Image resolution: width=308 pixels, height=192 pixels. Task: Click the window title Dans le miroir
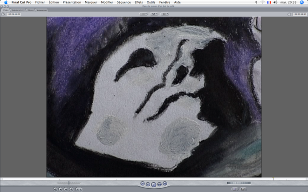pyautogui.click(x=158, y=7)
